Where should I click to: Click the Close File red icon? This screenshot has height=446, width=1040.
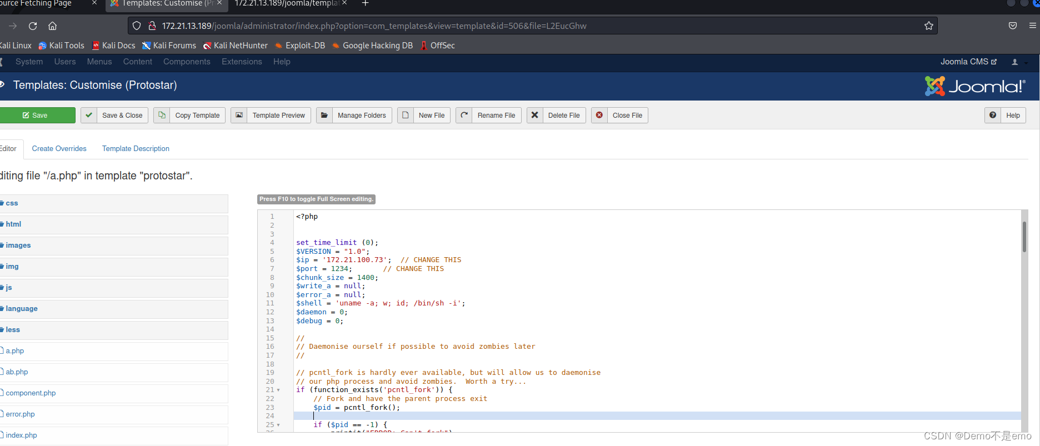599,116
